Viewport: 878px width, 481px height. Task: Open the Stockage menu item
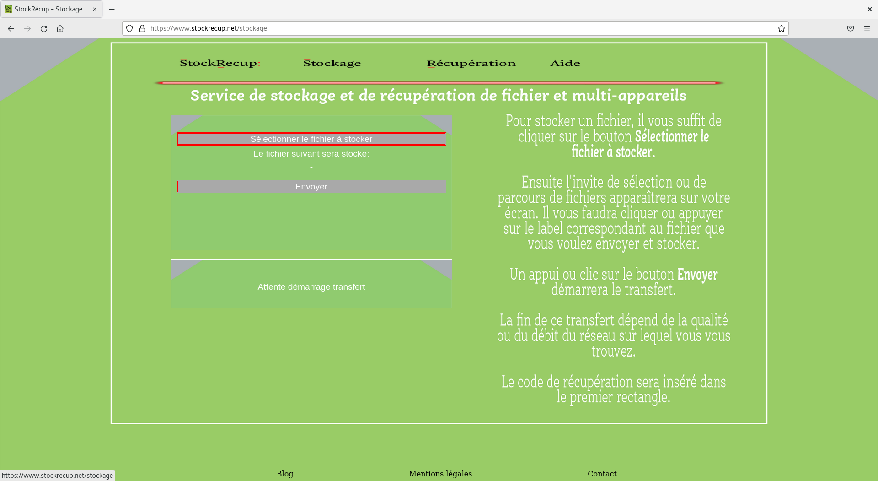click(332, 63)
